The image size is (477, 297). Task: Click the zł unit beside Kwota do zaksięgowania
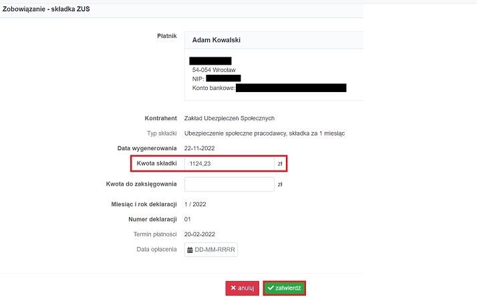[280, 184]
